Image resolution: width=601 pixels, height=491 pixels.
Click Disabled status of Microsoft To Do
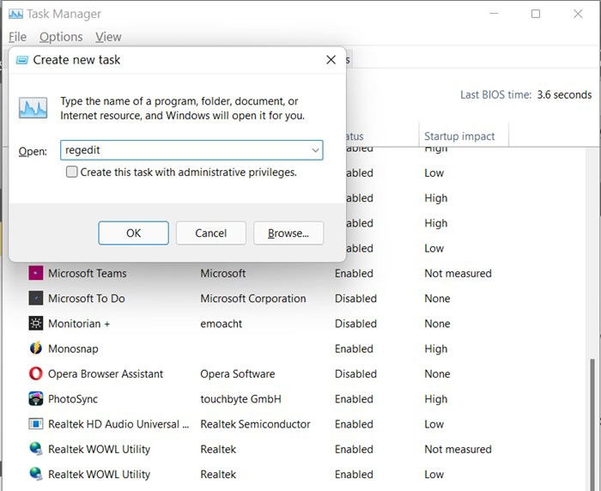(355, 298)
